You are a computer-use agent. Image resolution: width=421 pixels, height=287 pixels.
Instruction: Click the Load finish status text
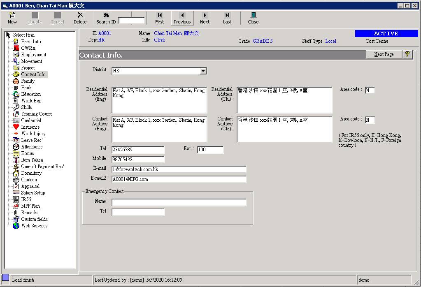tap(23, 280)
